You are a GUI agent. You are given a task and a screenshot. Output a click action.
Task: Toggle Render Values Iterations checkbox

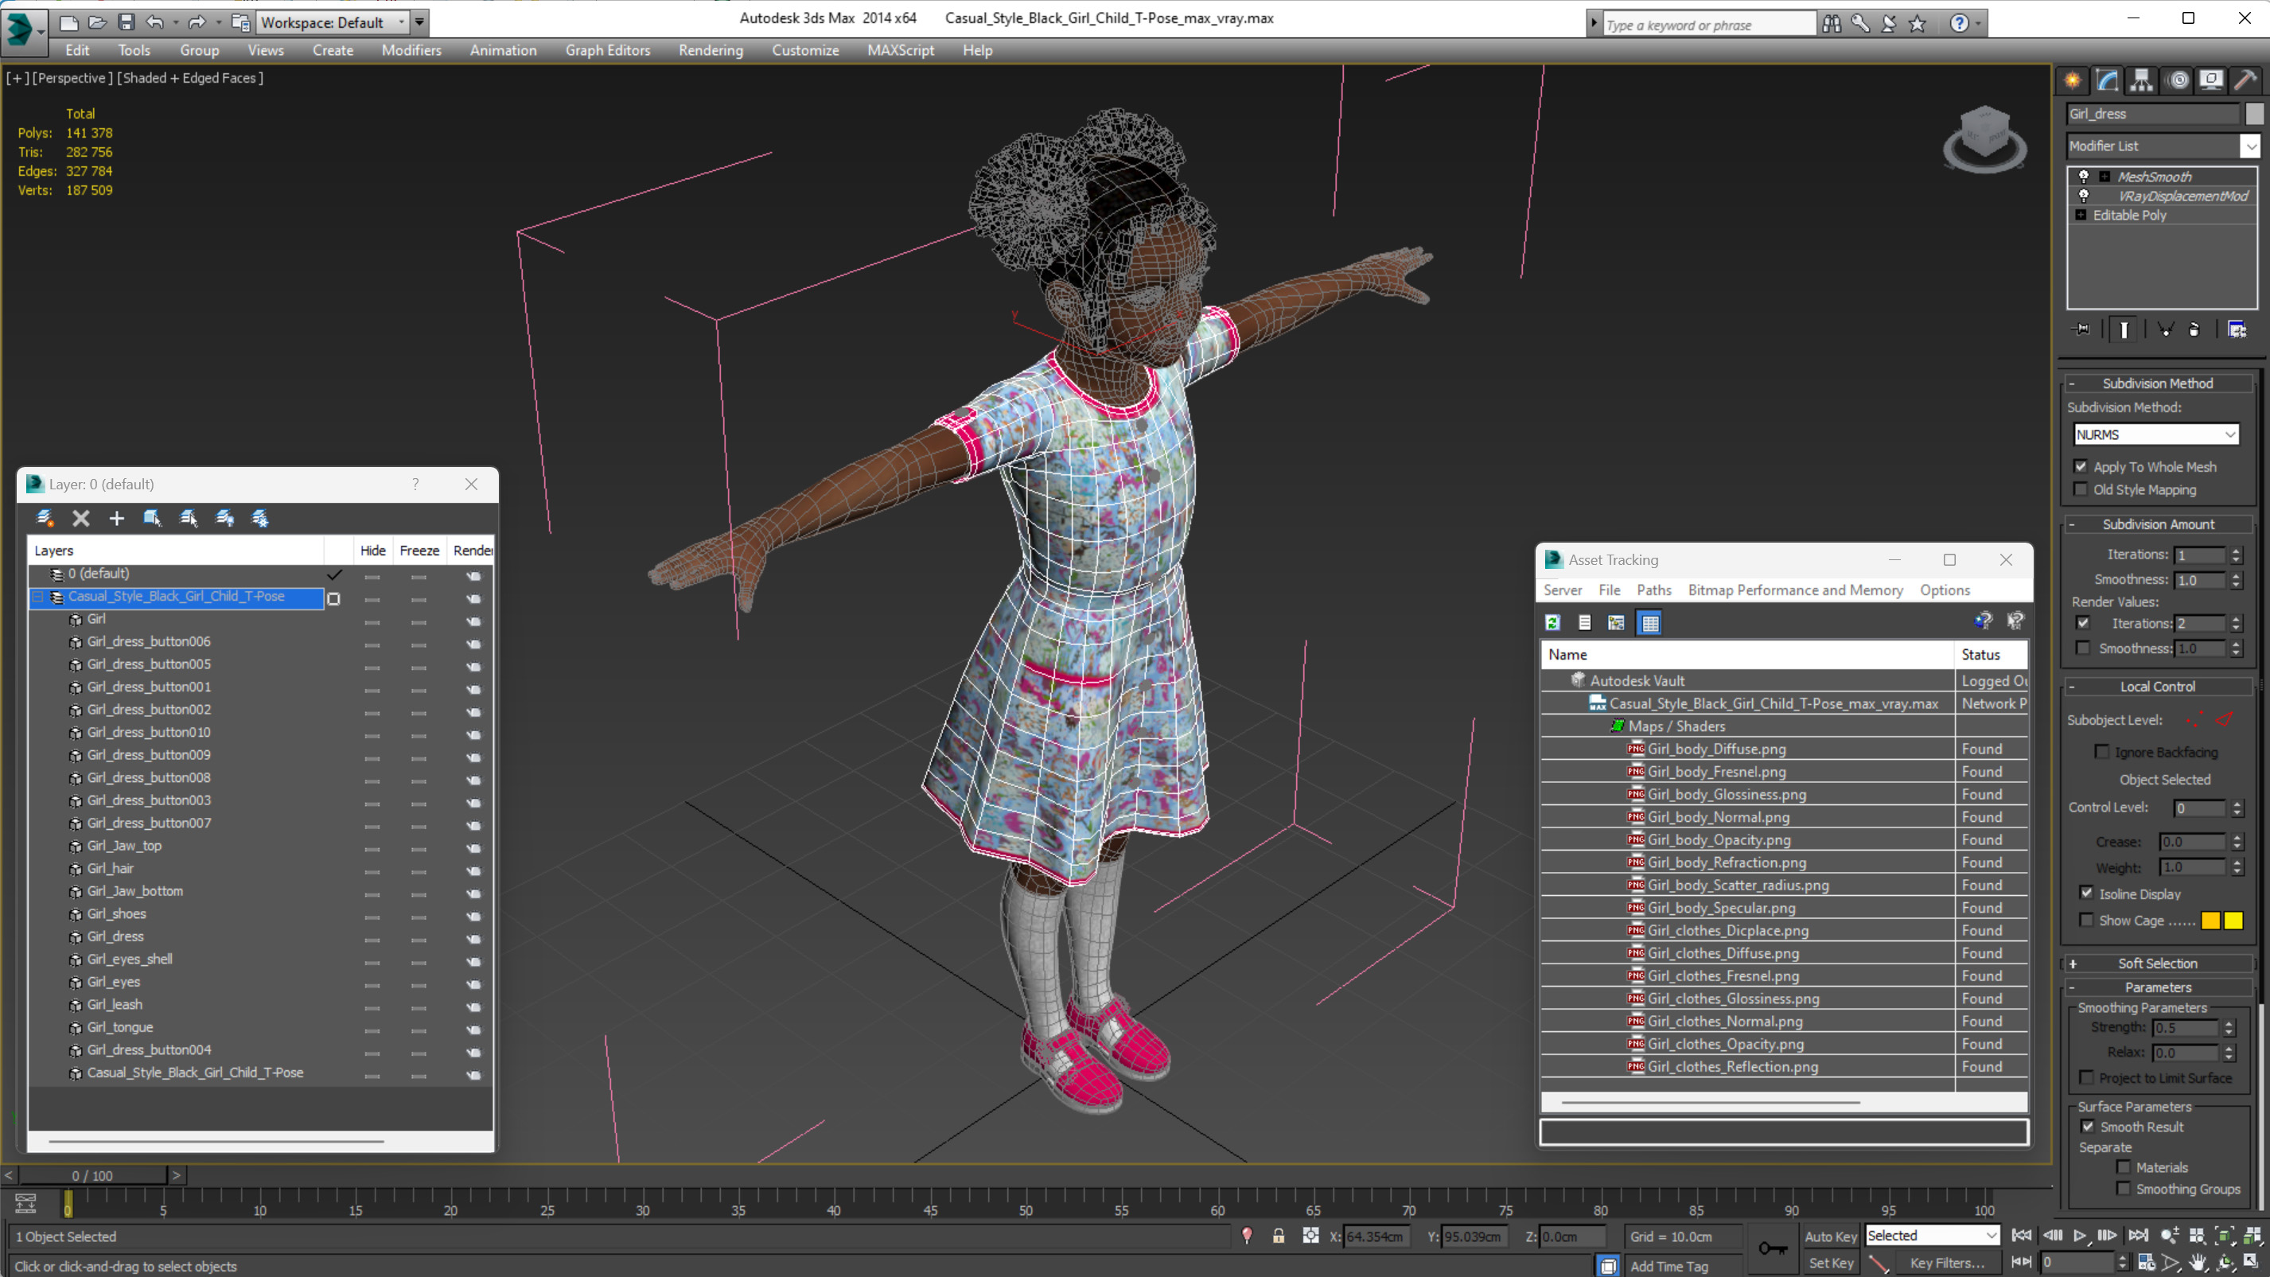pos(2083,623)
